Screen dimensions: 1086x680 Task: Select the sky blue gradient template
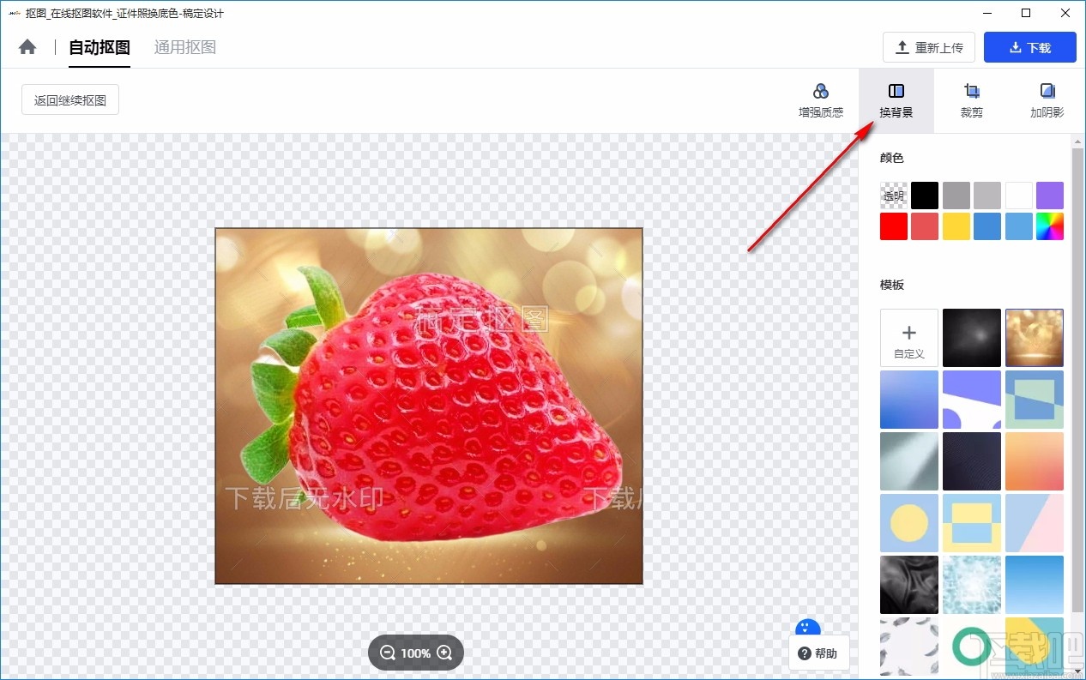coord(1035,585)
